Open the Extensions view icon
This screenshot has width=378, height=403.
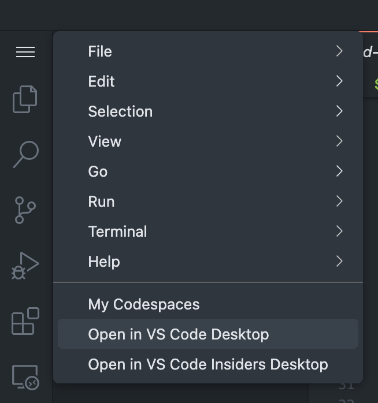pos(25,321)
